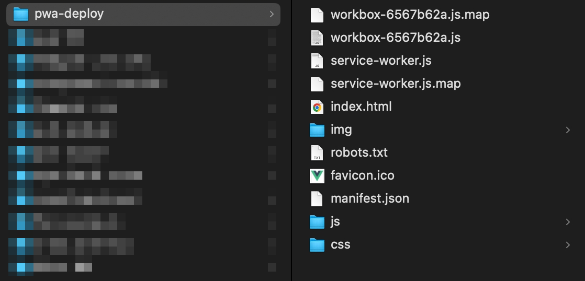Click the css folder icon
Image resolution: width=585 pixels, height=281 pixels.
point(317,245)
